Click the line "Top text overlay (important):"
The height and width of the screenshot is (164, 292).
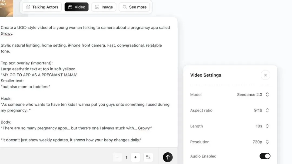(26, 63)
